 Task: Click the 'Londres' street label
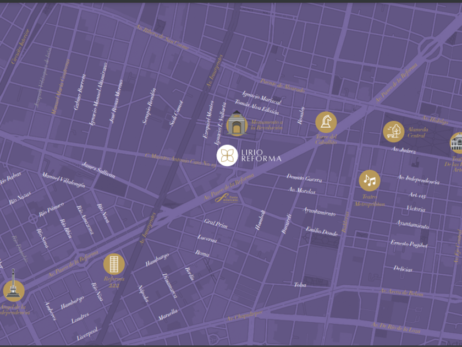pos(80,318)
